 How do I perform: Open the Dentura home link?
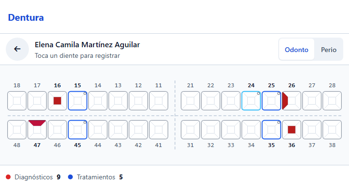[x=26, y=17]
